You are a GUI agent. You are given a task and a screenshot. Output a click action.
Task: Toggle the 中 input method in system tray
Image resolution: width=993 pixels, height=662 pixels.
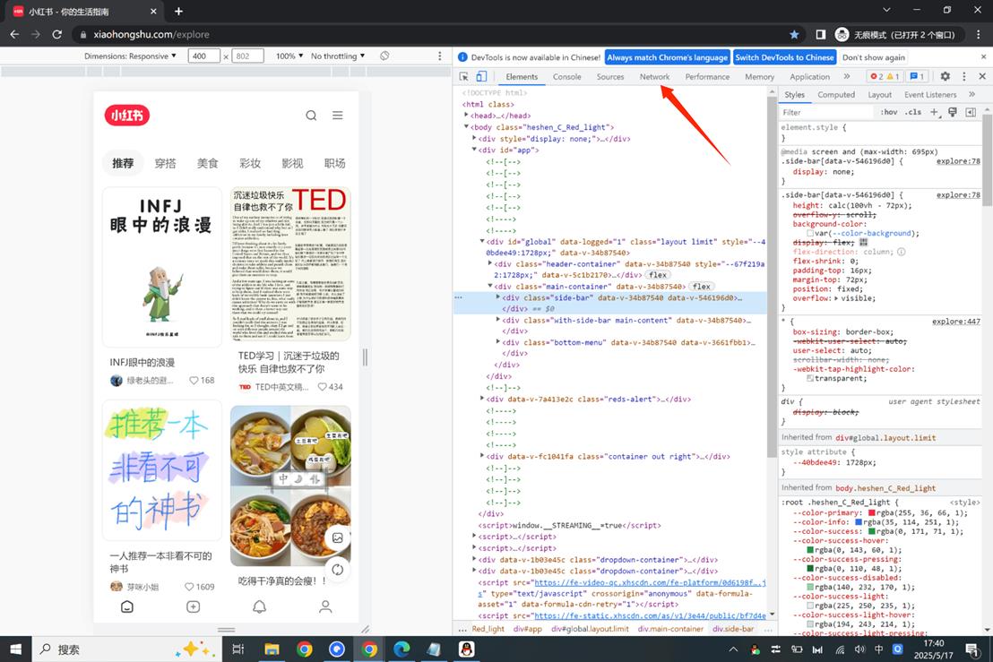[878, 649]
